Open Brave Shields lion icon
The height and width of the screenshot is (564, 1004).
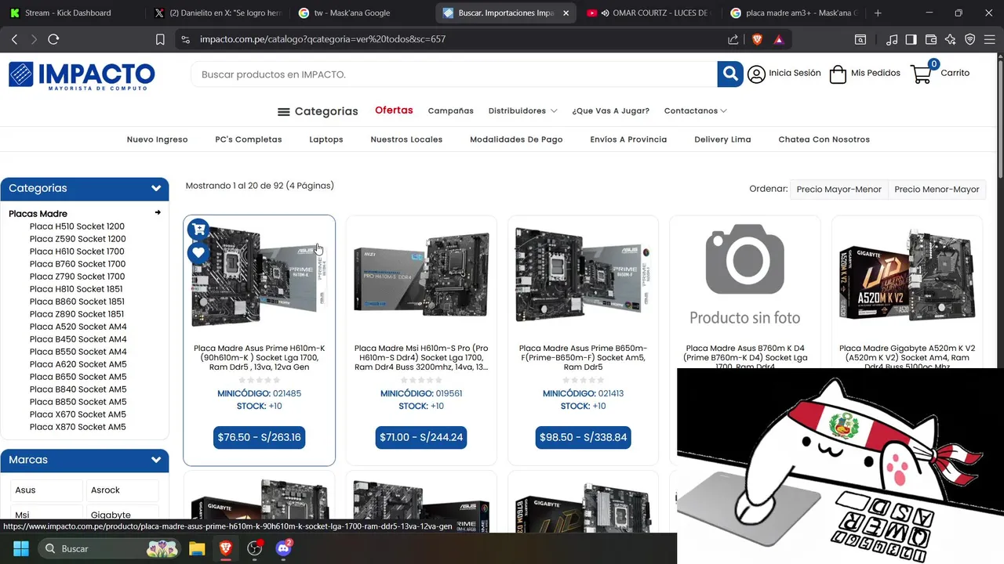coord(757,39)
